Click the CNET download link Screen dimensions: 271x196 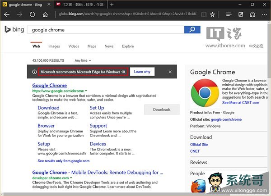195,151
